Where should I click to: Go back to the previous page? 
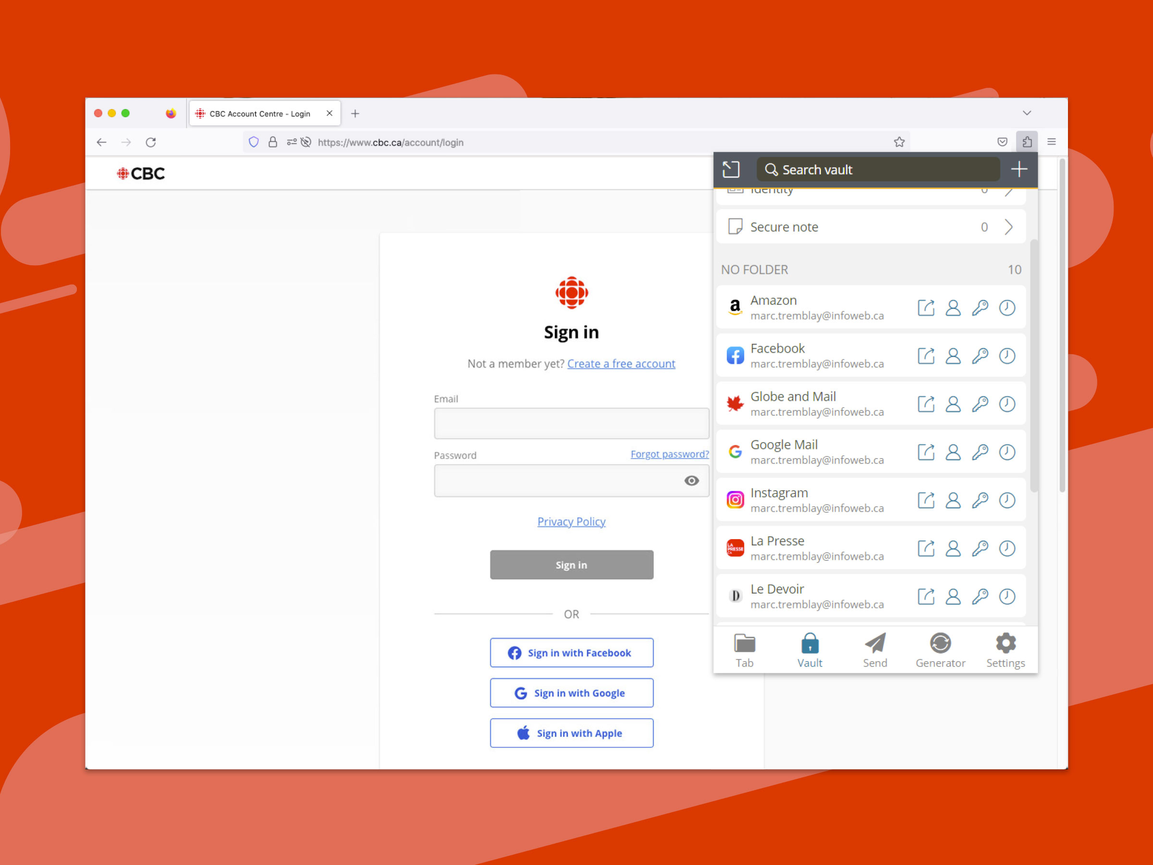tap(102, 142)
